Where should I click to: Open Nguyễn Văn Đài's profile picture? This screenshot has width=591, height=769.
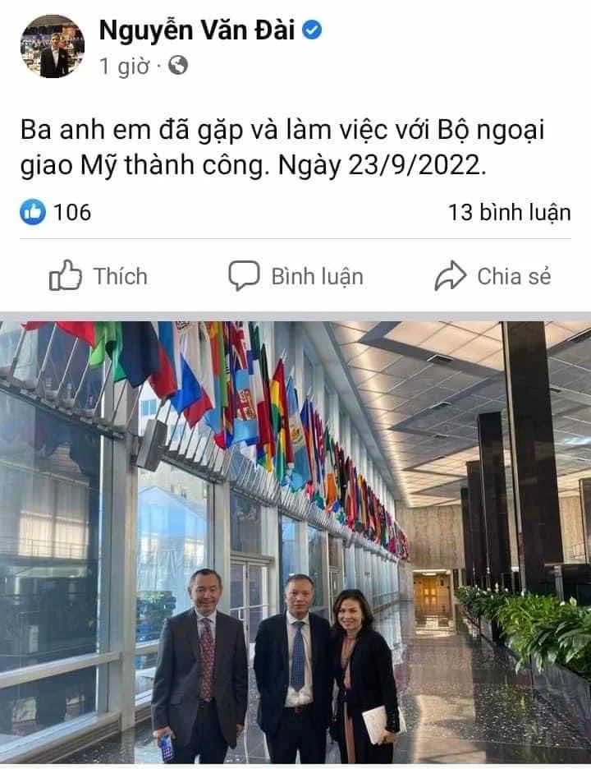tap(53, 46)
